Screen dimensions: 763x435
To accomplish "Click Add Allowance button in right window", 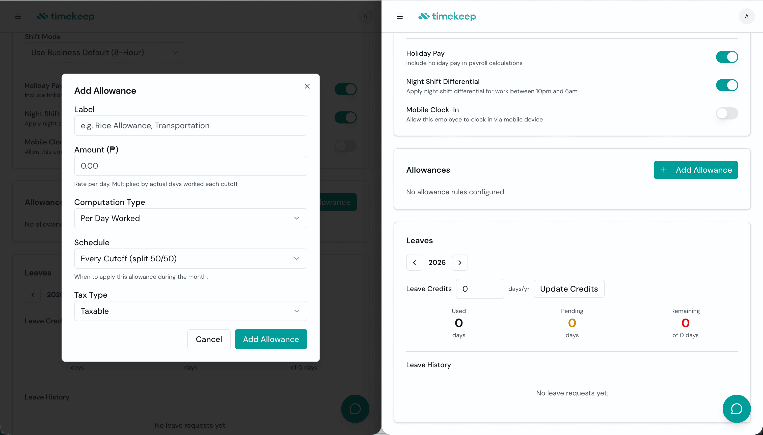I will (x=696, y=170).
